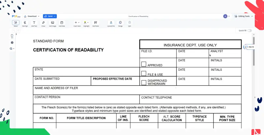Click the FLESCH SCORE column header
264x135 pixels.
[x=144, y=118]
